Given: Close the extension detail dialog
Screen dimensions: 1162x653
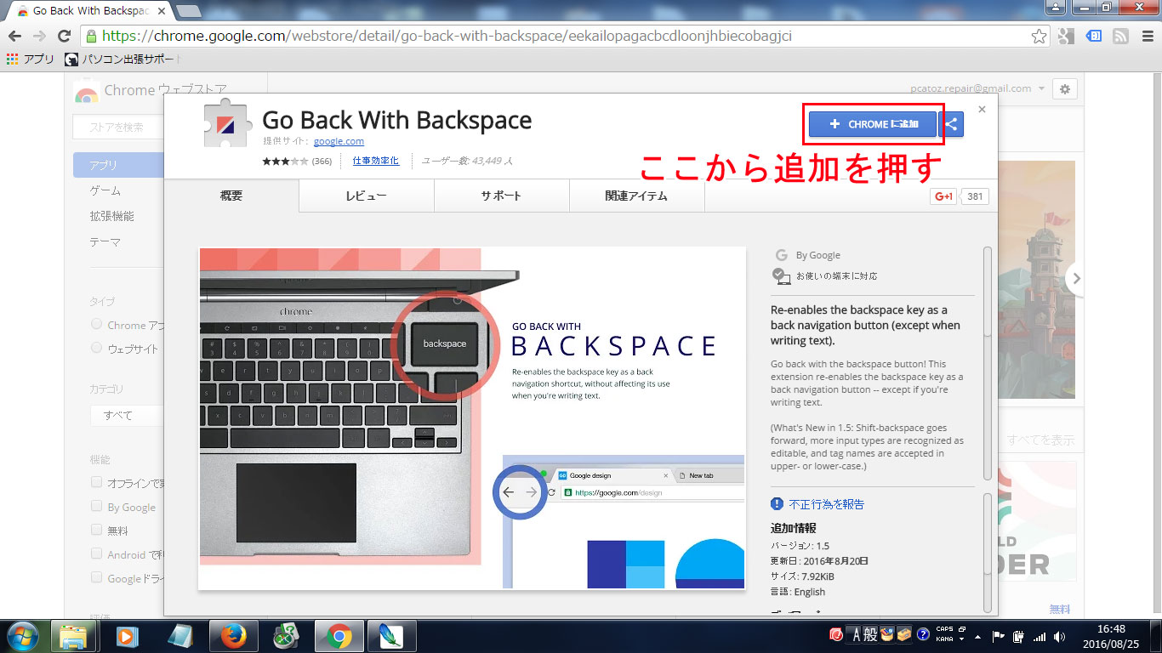Looking at the screenshot, I should point(982,109).
